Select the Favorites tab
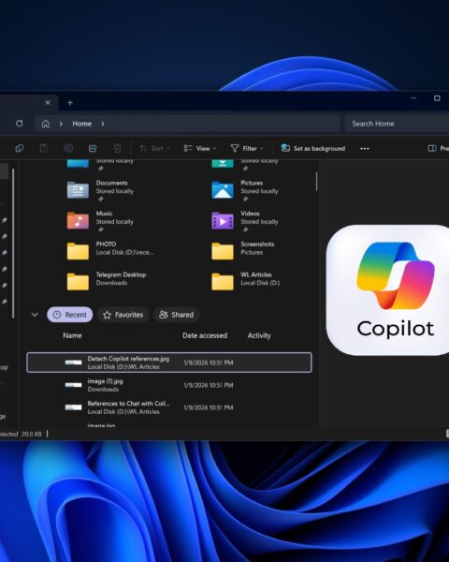Screen dimensions: 449x562 tap(123, 315)
